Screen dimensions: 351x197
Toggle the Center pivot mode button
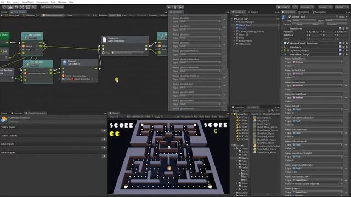[46, 7]
